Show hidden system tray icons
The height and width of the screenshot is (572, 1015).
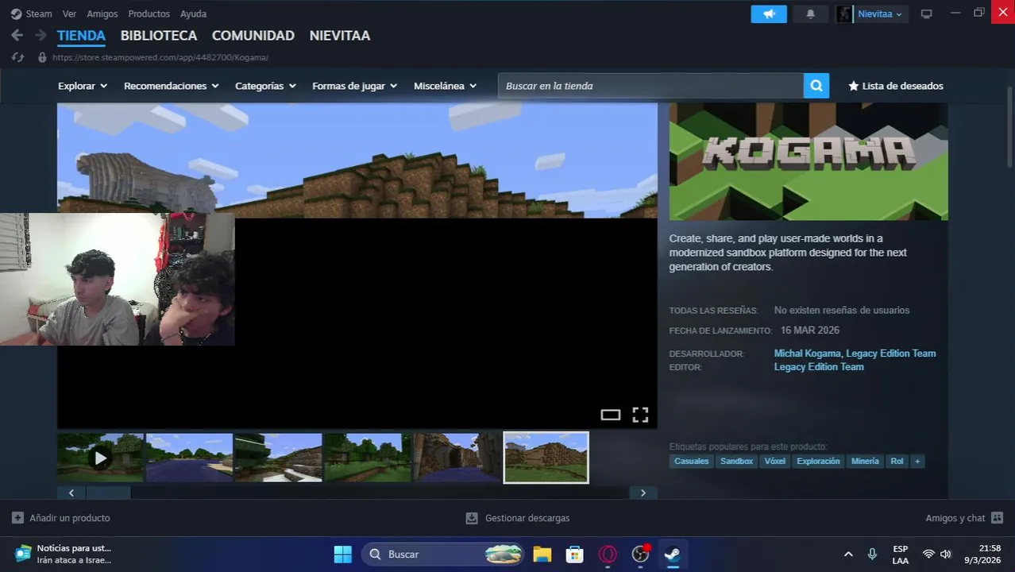[x=848, y=554]
